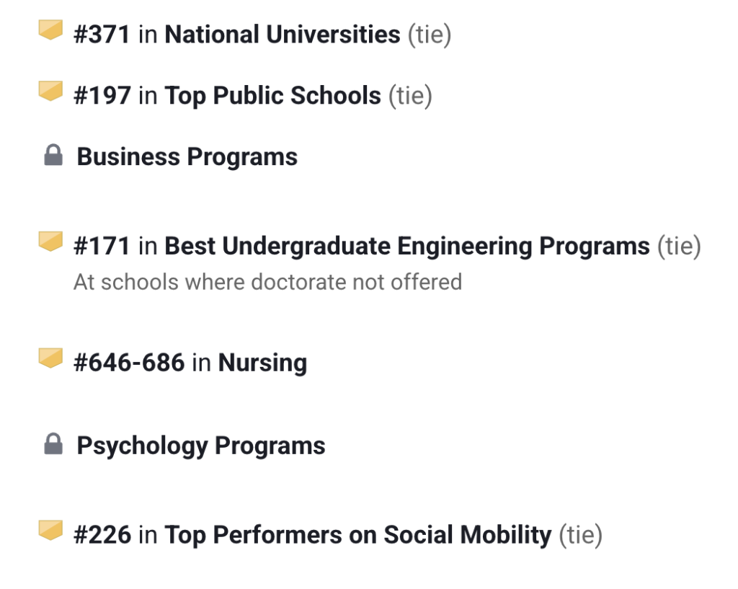Open the National Universities ranking link
The image size is (738, 589).
coord(282,35)
